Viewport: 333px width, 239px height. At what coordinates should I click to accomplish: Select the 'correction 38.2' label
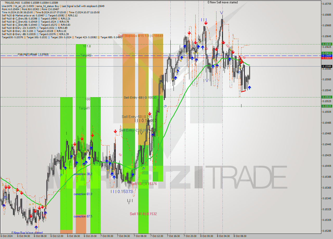[x=83, y=174]
